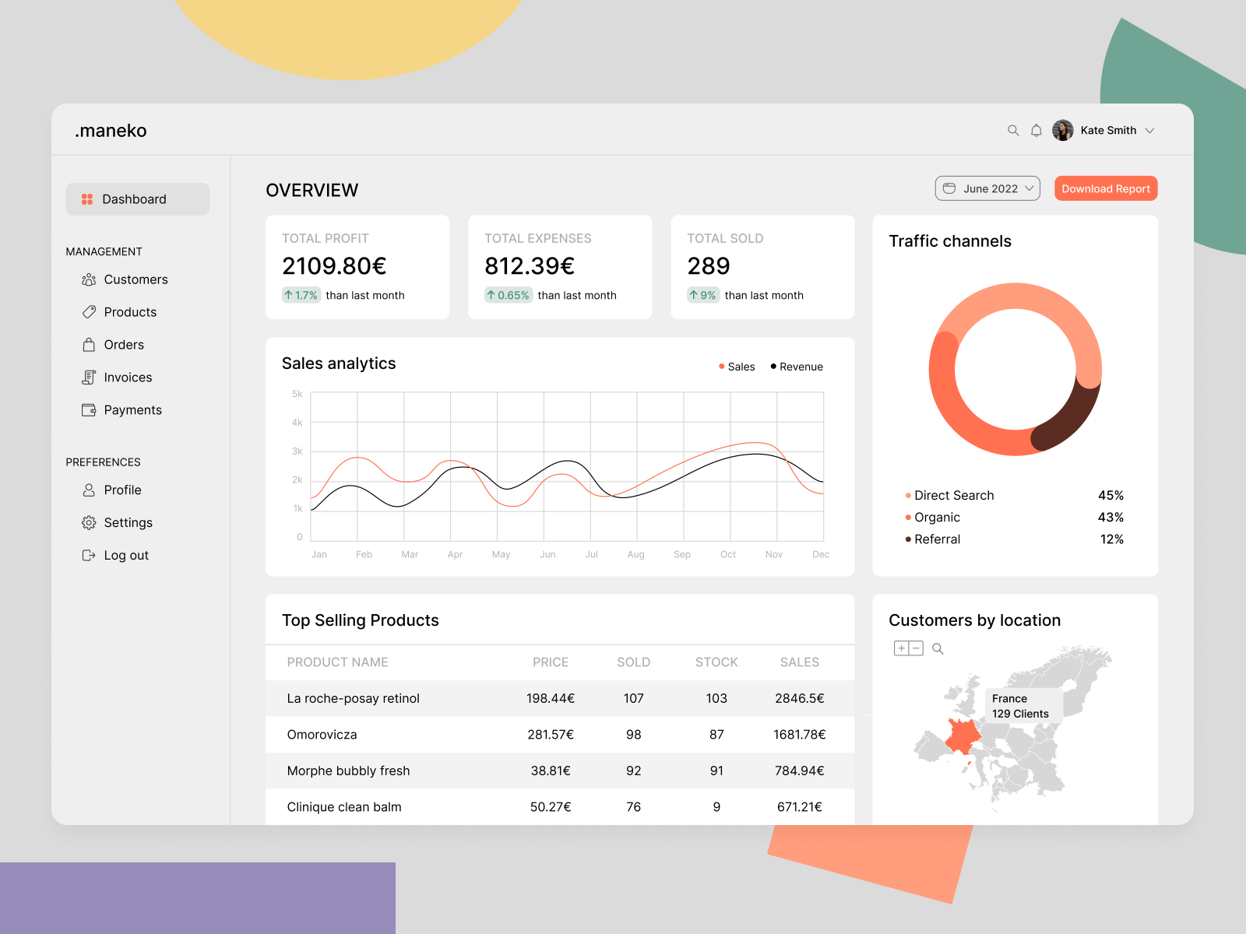
Task: Select the Customers icon in the sidebar
Action: pos(89,279)
